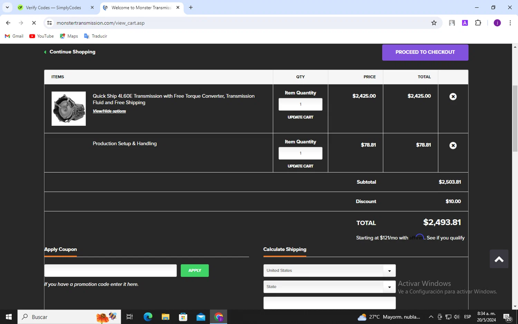Click the Chrome taskbar icon
This screenshot has width=518, height=324.
click(219, 317)
